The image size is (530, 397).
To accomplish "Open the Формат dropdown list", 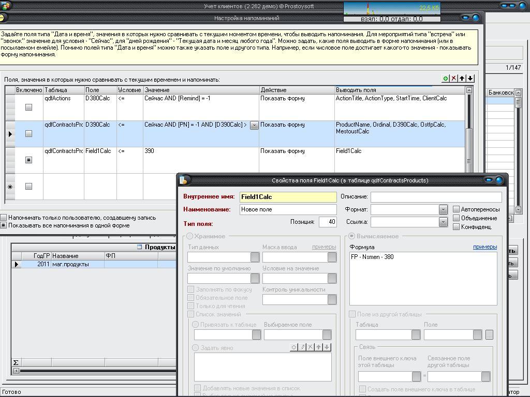I will 443,209.
